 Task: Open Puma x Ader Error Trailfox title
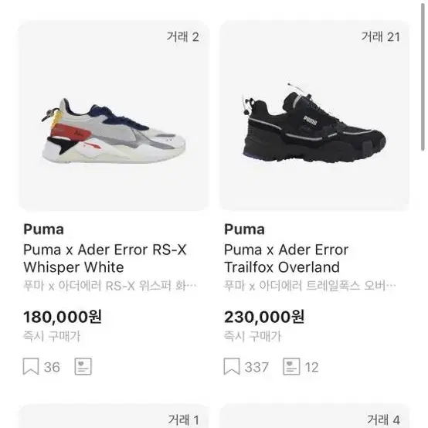286,258
